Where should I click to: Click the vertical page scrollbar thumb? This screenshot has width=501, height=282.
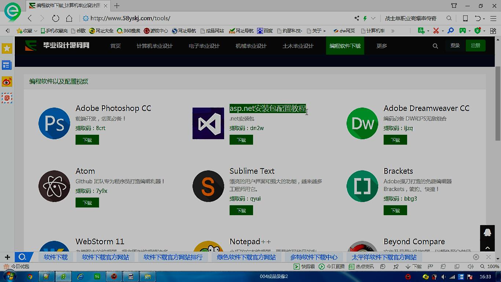click(x=498, y=104)
